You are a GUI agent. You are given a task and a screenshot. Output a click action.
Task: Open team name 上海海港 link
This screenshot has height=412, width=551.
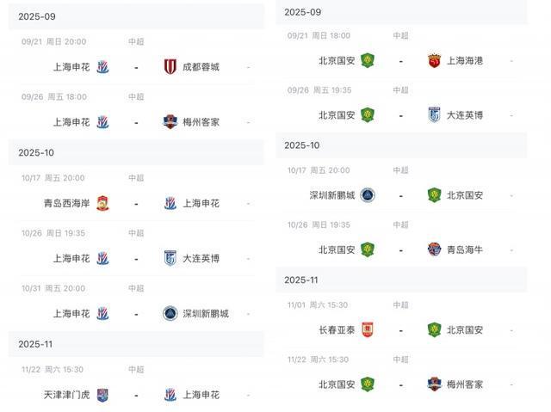pyautogui.click(x=465, y=61)
